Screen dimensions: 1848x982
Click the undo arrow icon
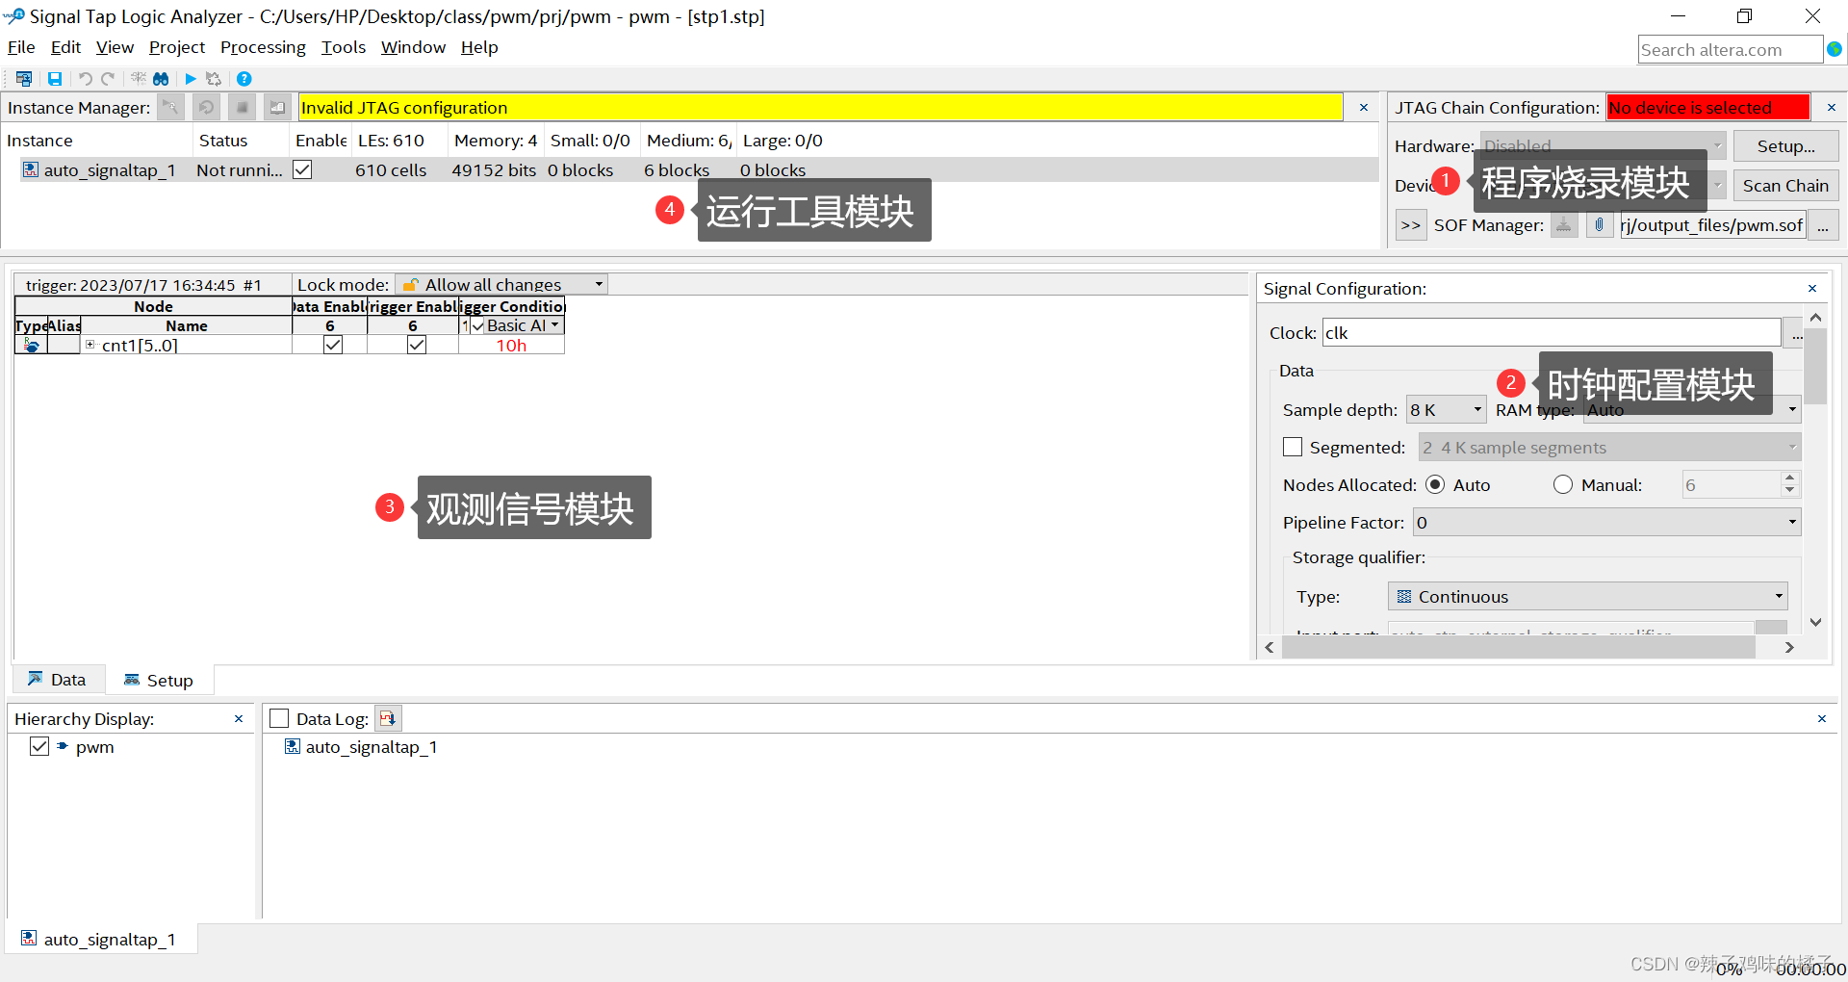85,79
